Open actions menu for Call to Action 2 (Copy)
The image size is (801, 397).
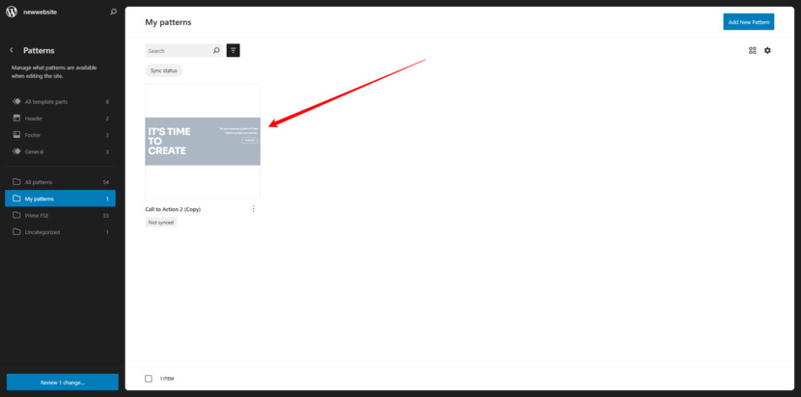point(254,209)
